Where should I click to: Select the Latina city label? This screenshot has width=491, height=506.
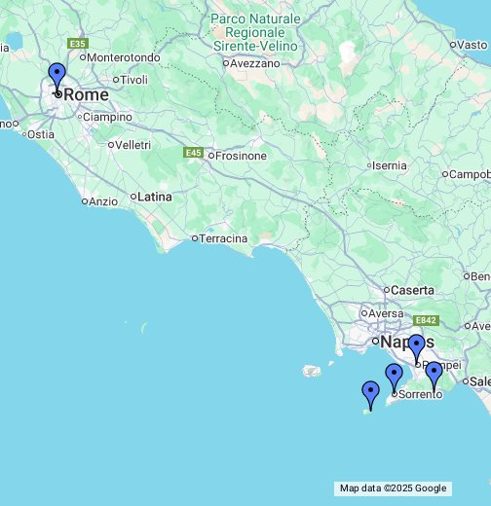coord(155,197)
